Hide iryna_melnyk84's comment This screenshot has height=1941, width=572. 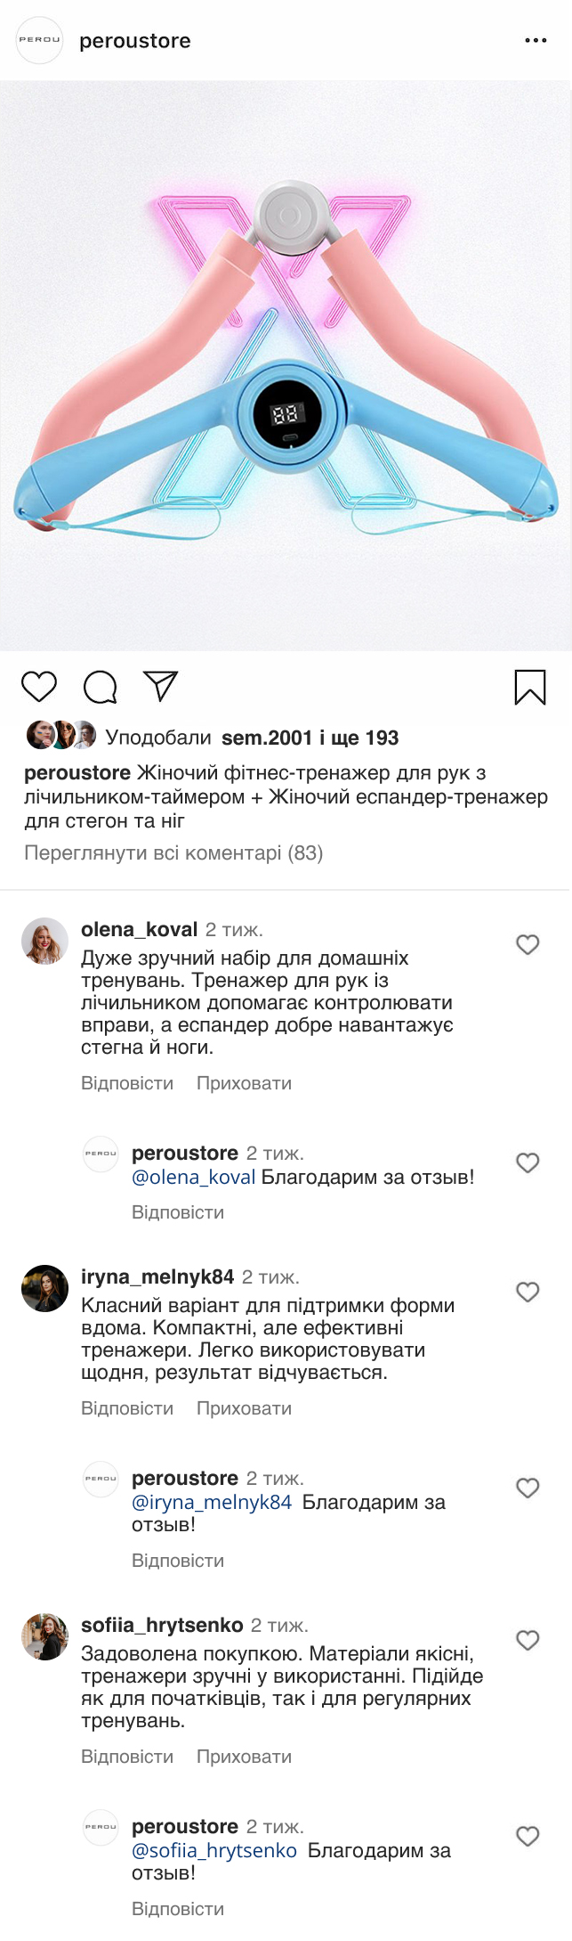[244, 1408]
